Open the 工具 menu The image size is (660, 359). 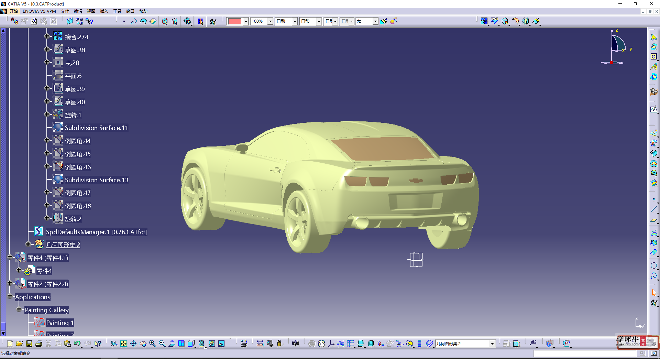[x=117, y=11]
